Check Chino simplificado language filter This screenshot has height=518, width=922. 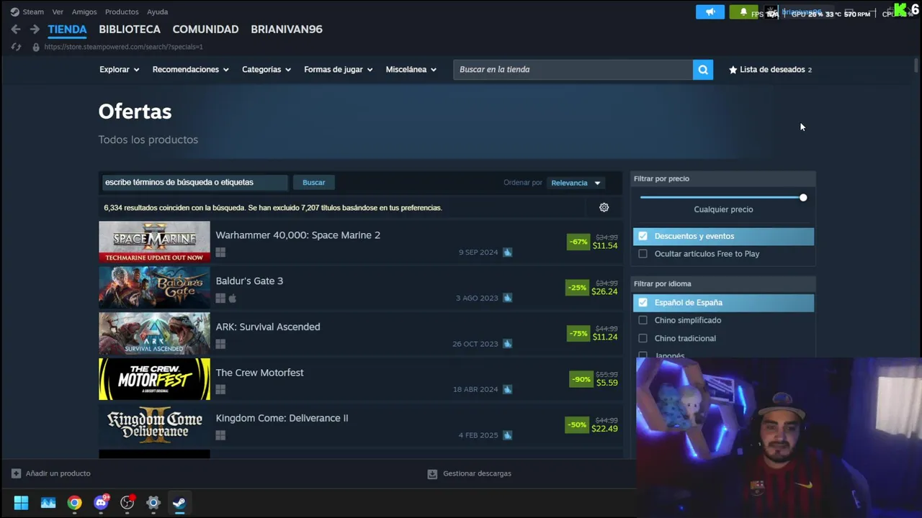(x=643, y=320)
